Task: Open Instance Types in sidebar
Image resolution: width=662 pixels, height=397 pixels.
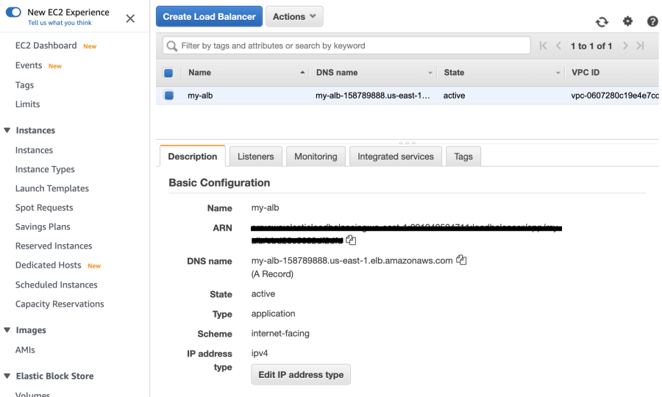Action: pos(45,170)
